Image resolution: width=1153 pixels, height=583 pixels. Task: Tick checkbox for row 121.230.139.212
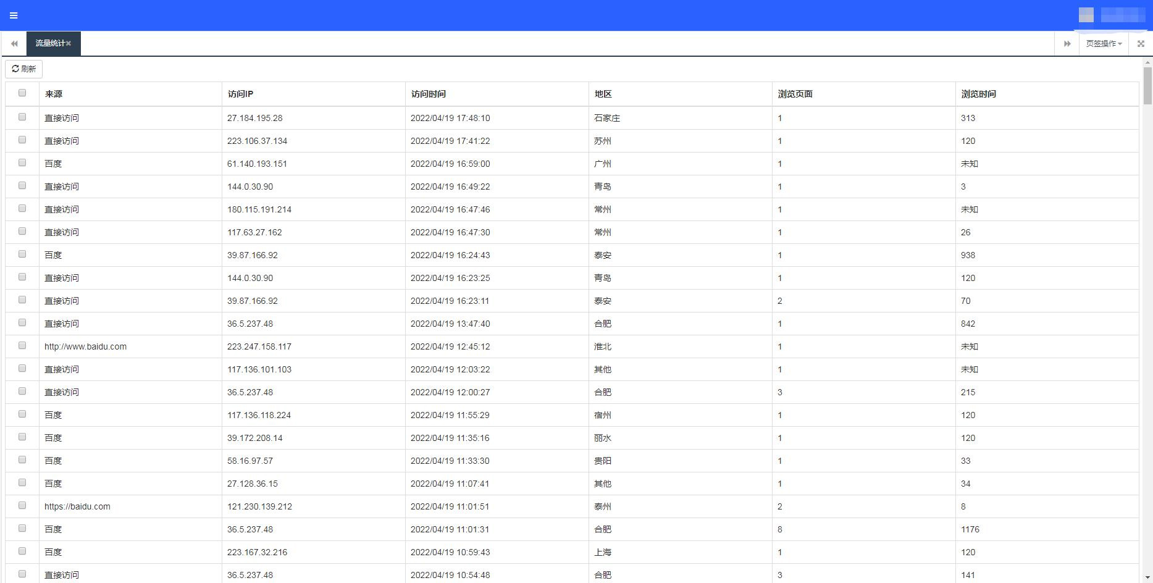[x=22, y=505]
